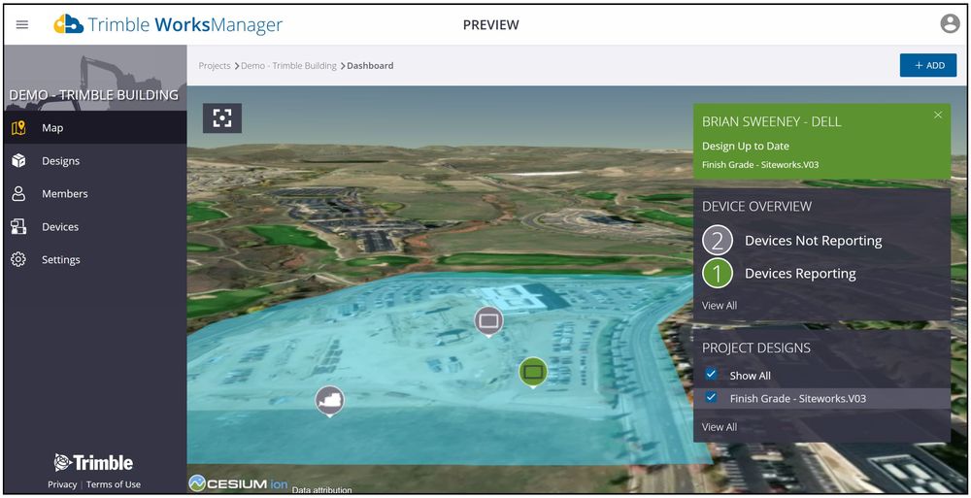Open the Terms of Use link

pyautogui.click(x=114, y=484)
